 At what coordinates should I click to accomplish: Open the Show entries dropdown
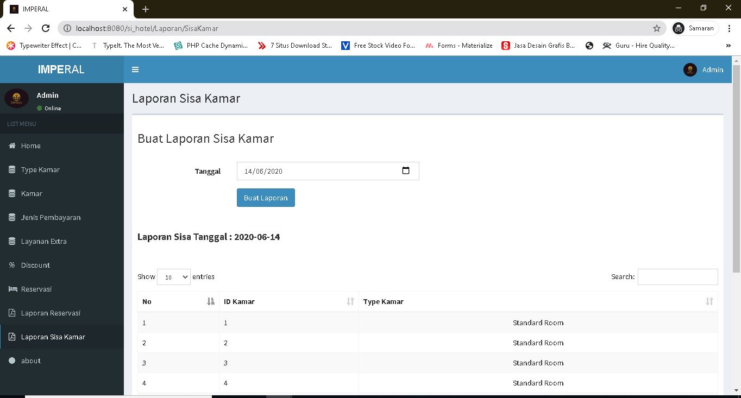point(173,277)
